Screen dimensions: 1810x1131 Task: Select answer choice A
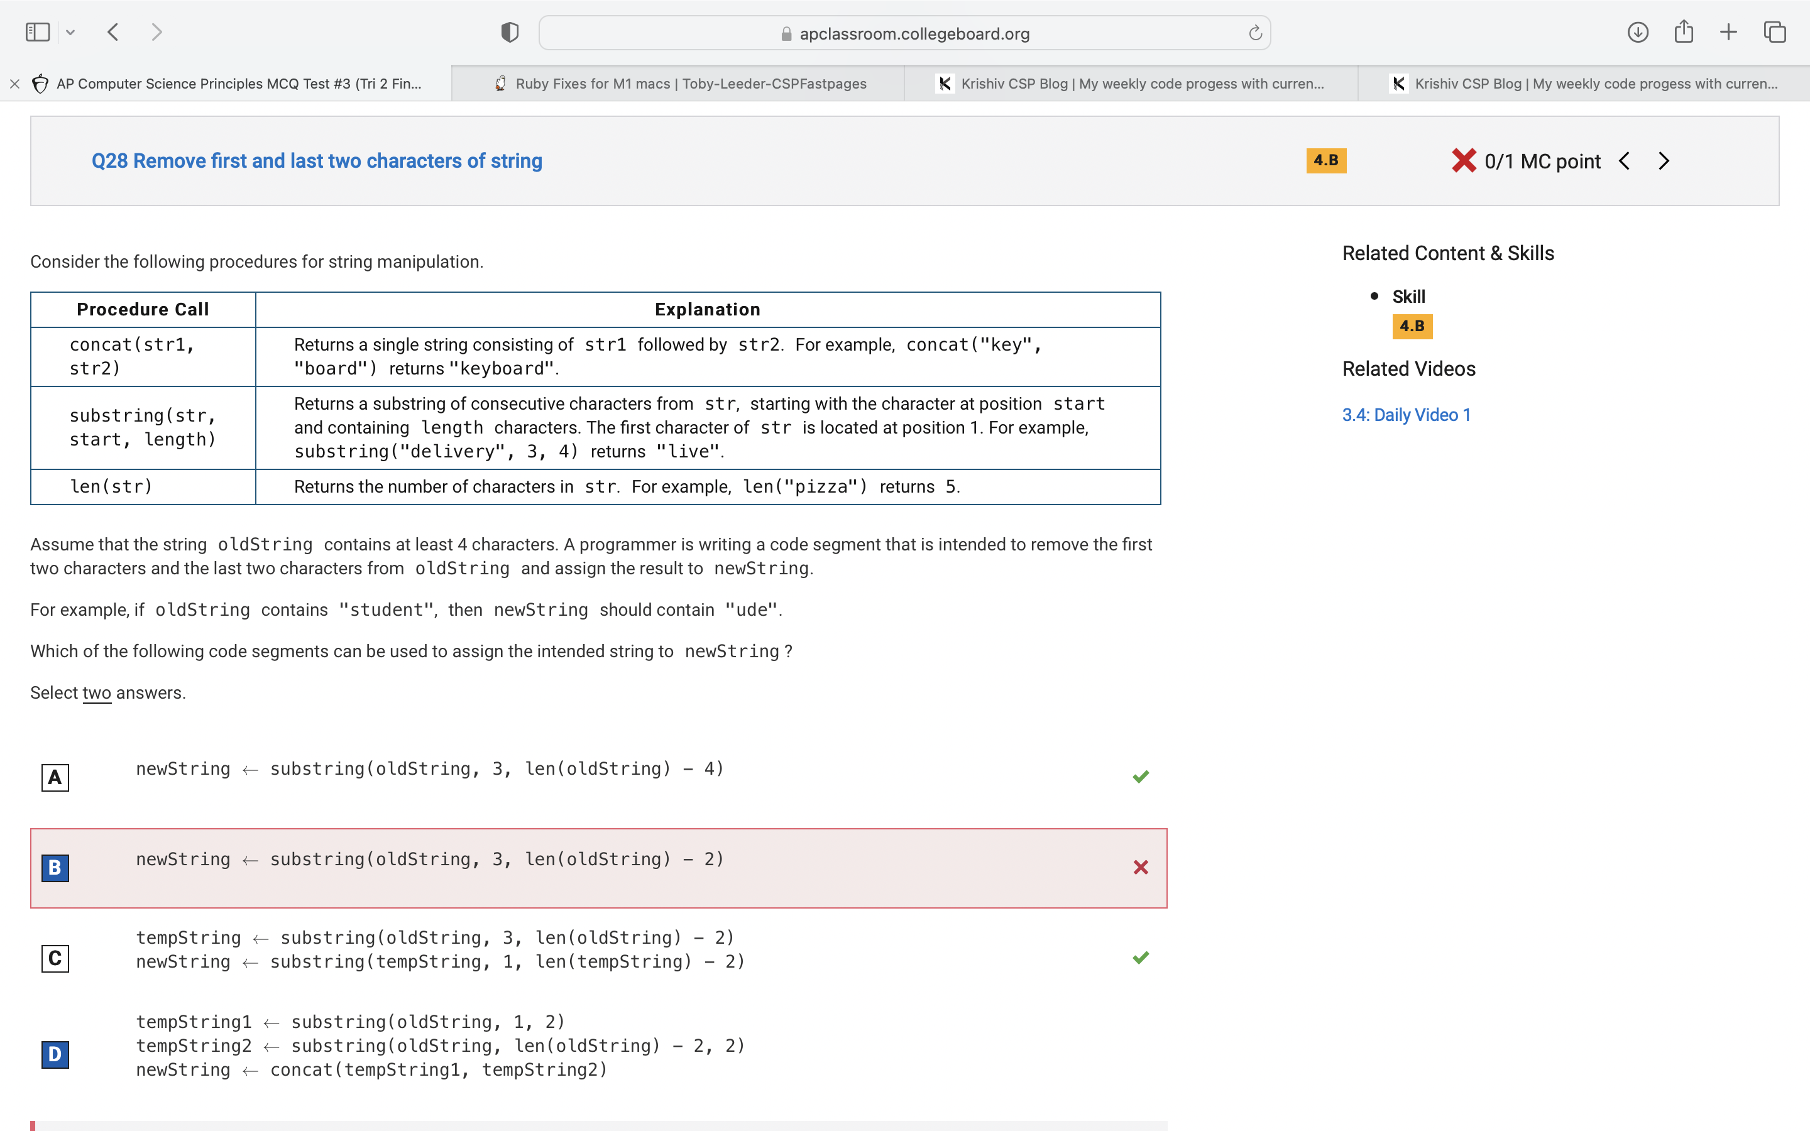(55, 777)
